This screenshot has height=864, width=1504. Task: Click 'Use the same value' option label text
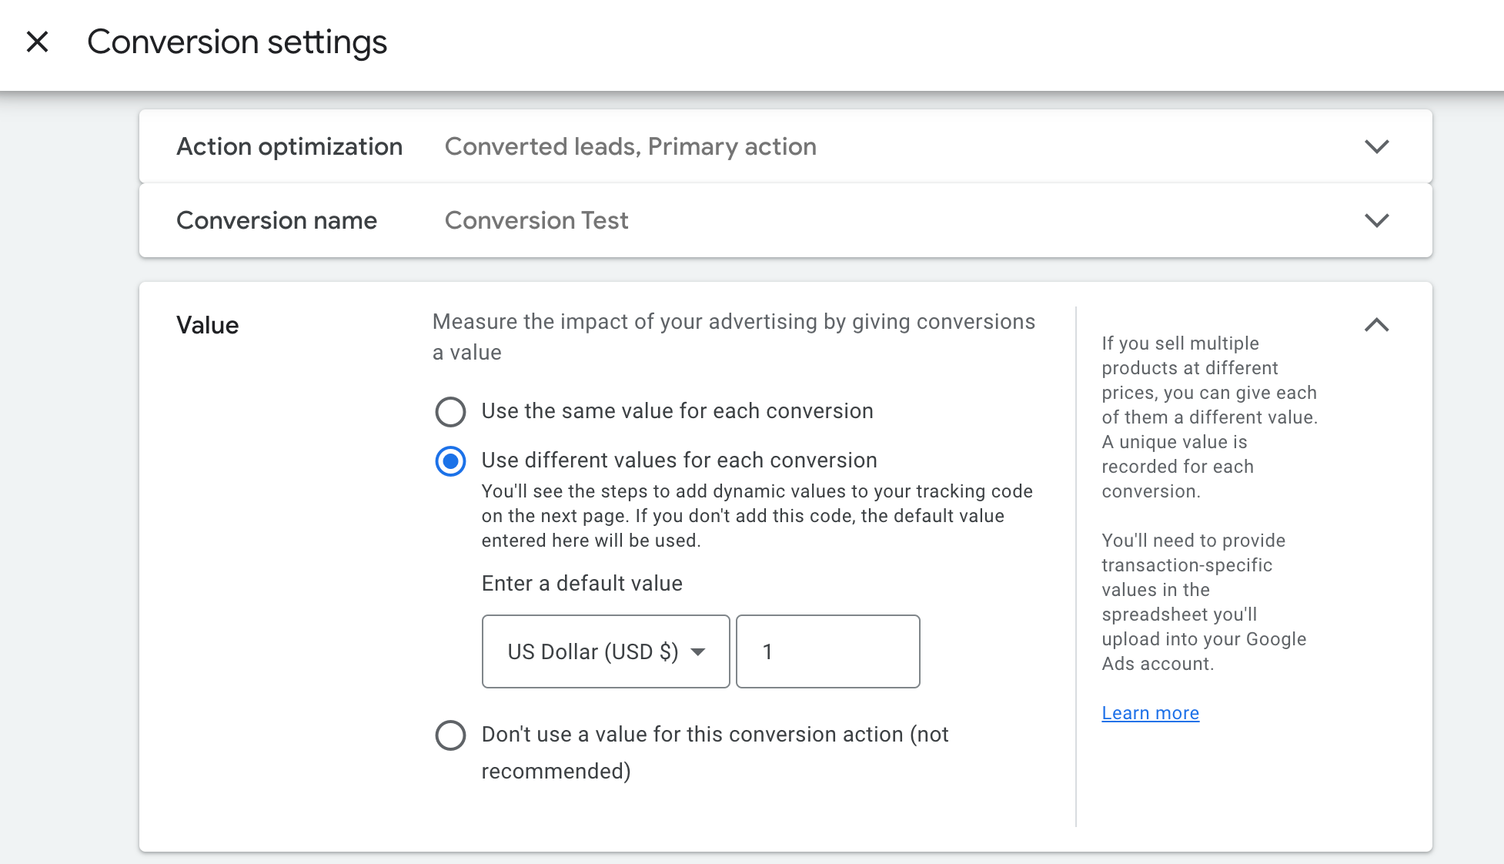pyautogui.click(x=677, y=411)
